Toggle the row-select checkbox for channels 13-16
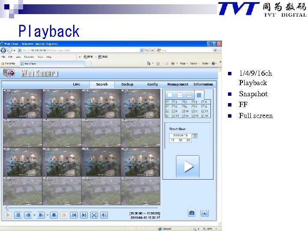308x231 pixels. pyautogui.click(x=167, y=115)
